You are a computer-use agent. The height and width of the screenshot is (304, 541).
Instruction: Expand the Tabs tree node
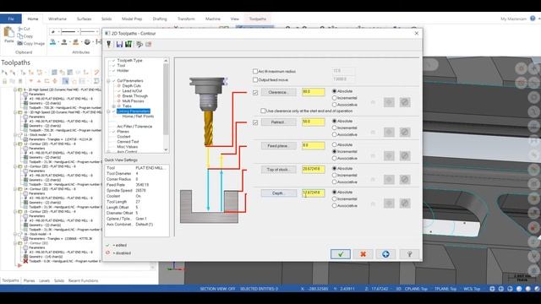tap(113, 106)
